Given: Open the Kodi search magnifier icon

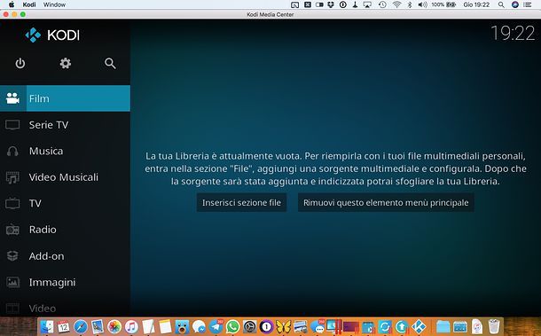Looking at the screenshot, I should click(110, 64).
